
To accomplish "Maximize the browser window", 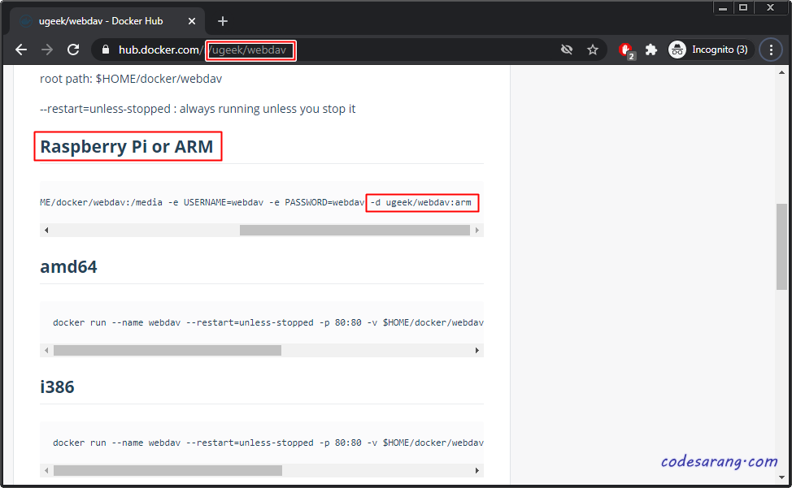I will pos(743,7).
